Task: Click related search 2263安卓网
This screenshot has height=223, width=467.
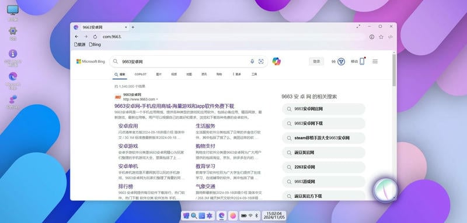Action: point(323,167)
